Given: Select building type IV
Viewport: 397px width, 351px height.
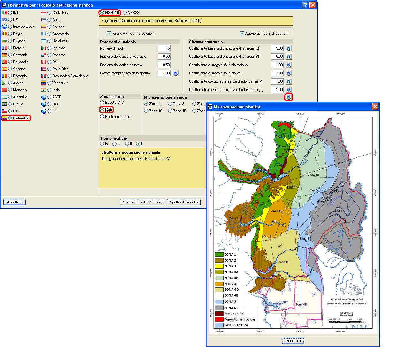Looking at the screenshot, I should pyautogui.click(x=102, y=144).
